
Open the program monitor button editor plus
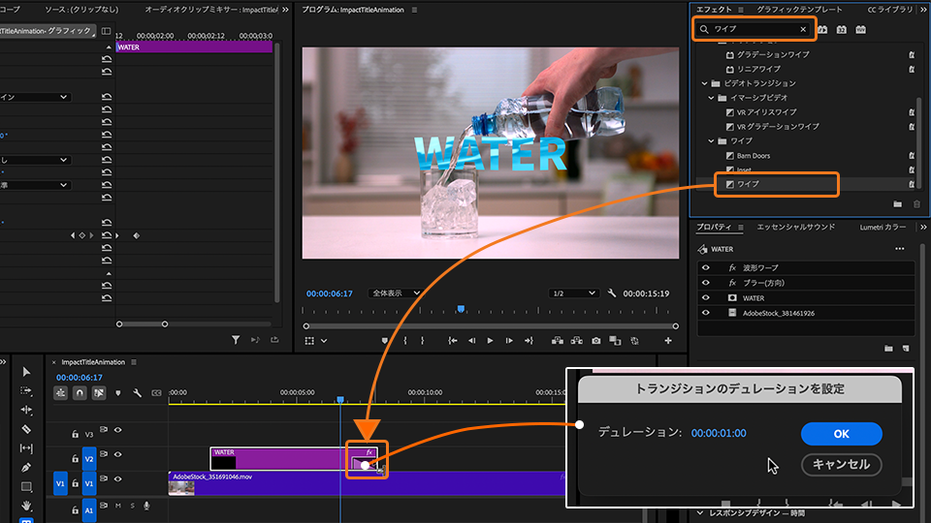tap(668, 340)
